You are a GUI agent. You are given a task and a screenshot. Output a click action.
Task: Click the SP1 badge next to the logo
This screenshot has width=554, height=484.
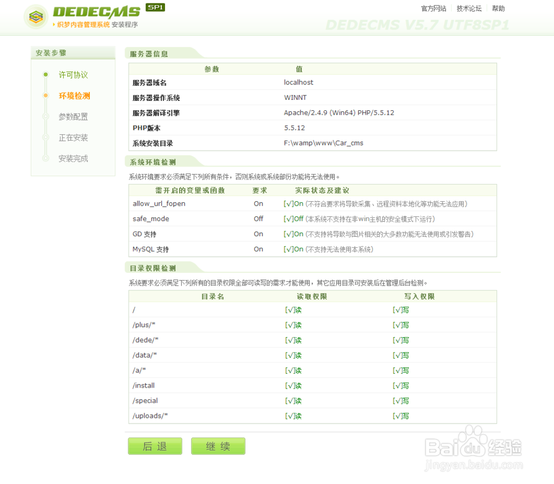[156, 8]
